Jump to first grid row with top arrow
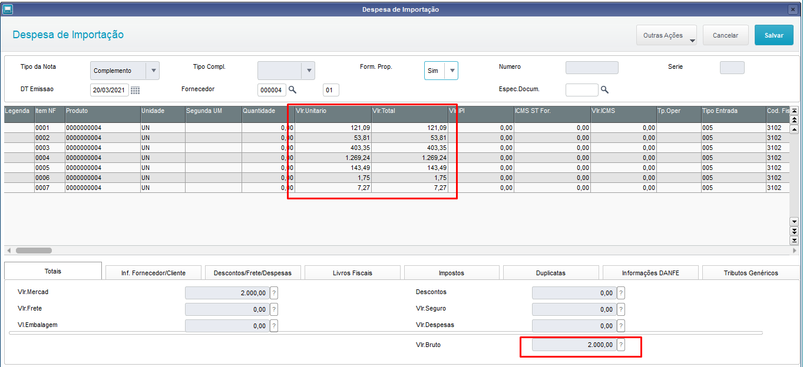The image size is (803, 367). pyautogui.click(x=794, y=111)
